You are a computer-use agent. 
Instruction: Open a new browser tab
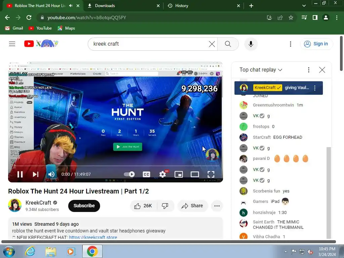[251, 6]
